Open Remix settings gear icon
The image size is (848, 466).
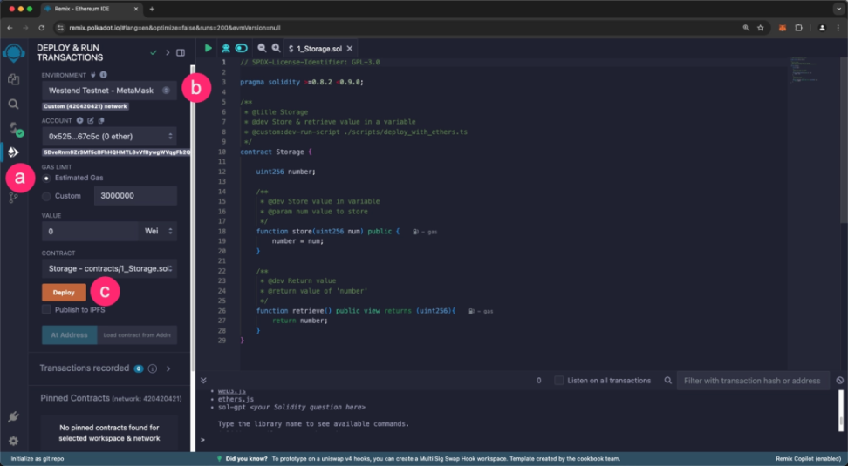tap(13, 441)
